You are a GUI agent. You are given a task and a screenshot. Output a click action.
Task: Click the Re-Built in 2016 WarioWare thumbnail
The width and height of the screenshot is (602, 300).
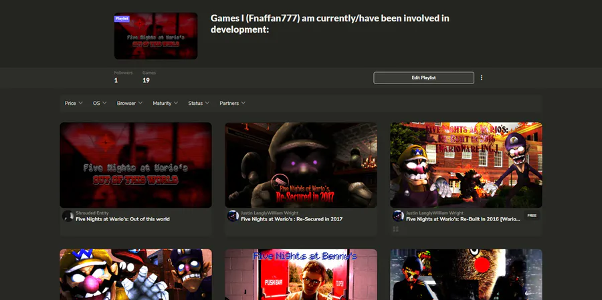tap(466, 165)
